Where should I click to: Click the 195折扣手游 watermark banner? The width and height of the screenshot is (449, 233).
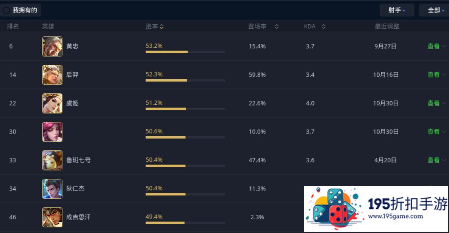pos(376,209)
